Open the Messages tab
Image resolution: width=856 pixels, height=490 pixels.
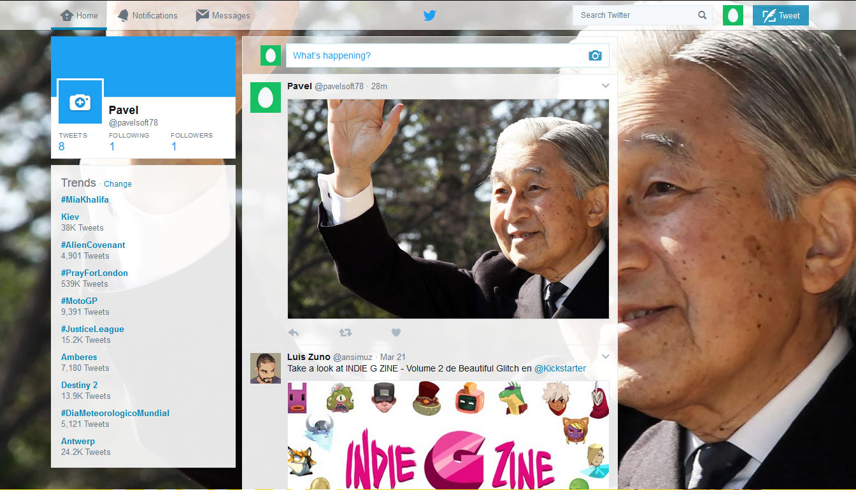click(223, 15)
